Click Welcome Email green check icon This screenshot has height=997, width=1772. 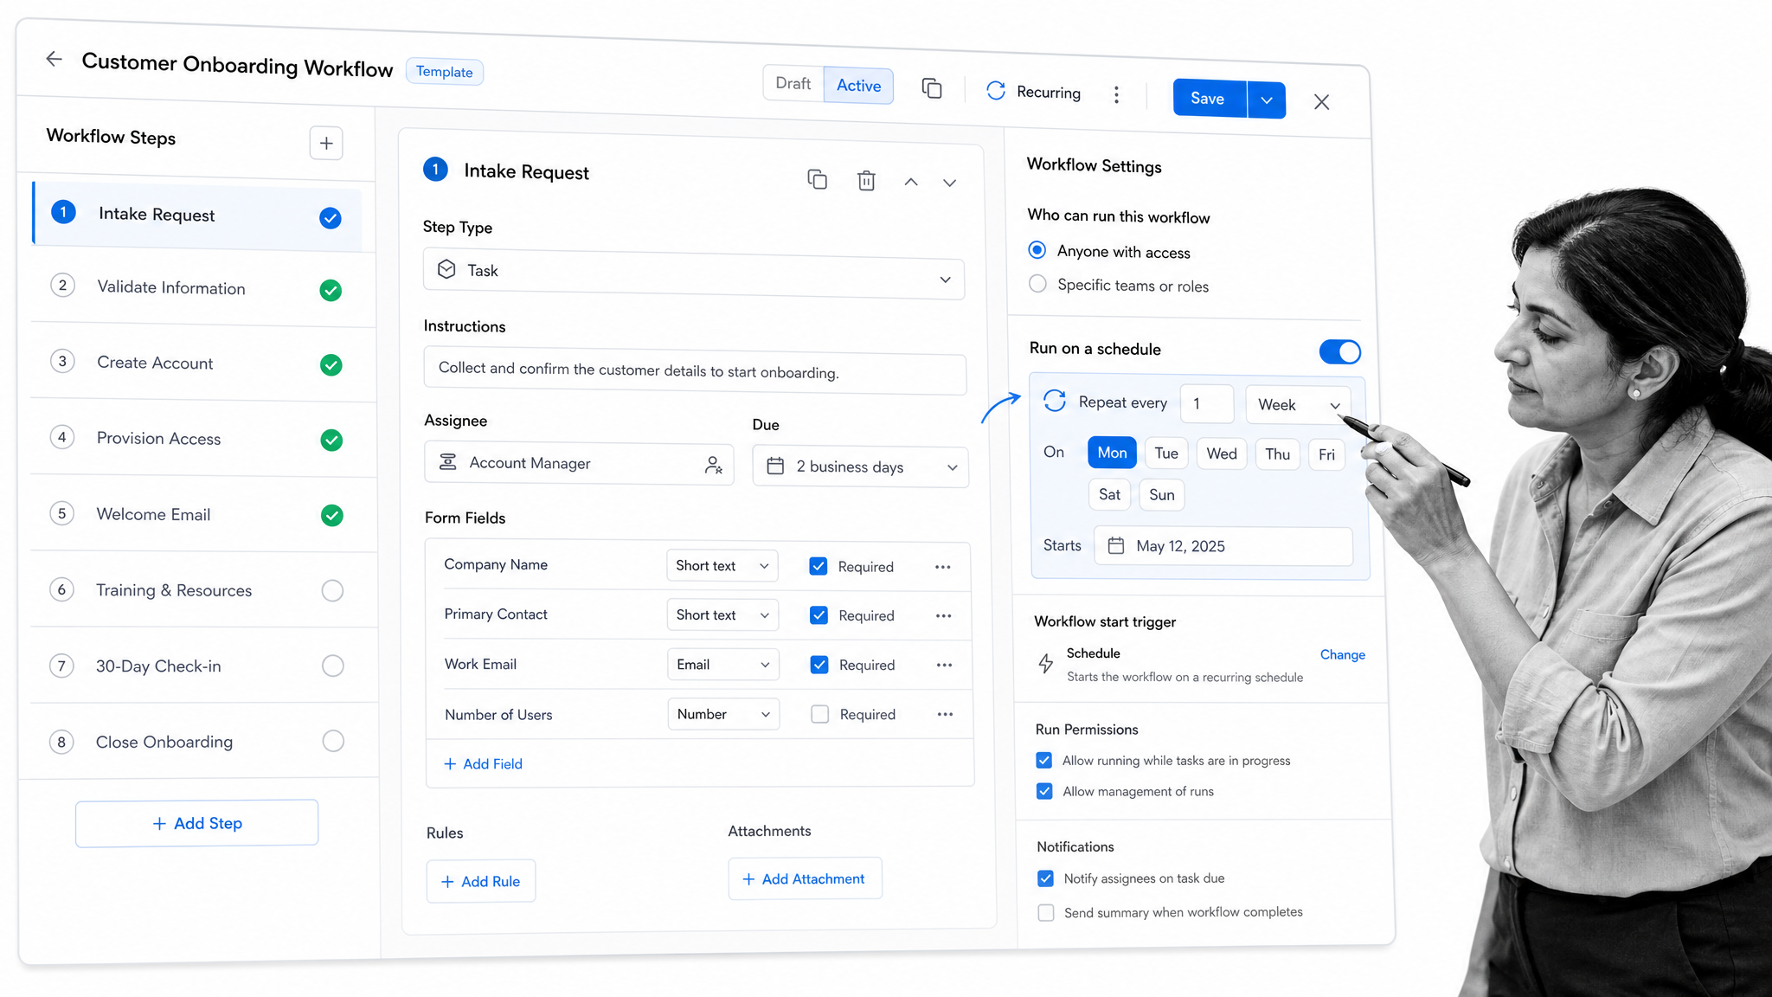331,516
